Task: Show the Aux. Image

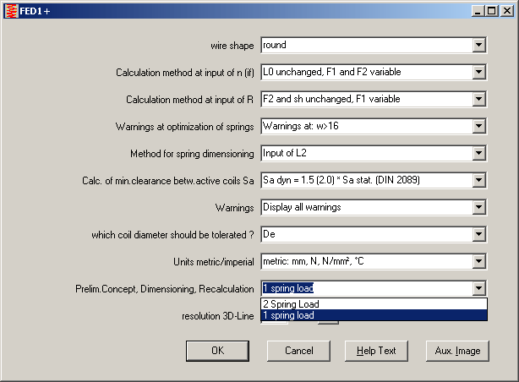Action: (457, 351)
